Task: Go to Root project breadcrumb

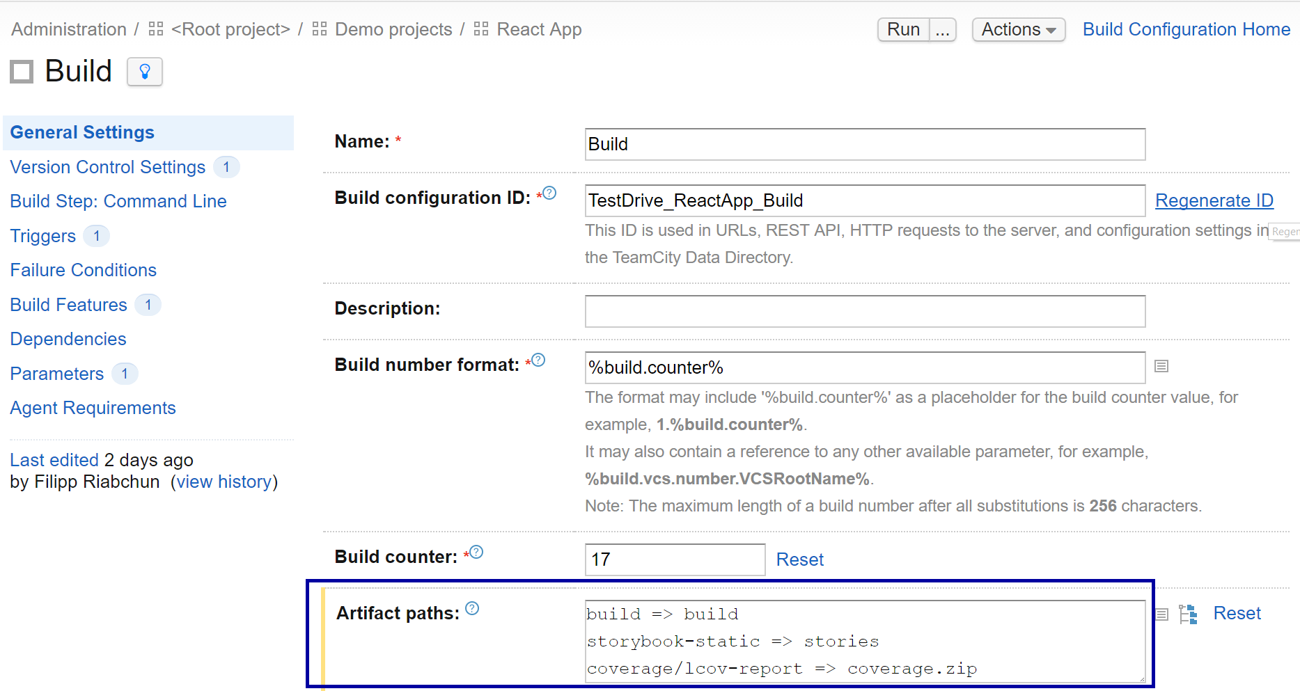Action: [x=230, y=29]
